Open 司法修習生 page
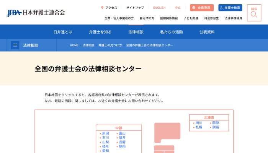The height and width of the screenshot is (153, 268). pos(211,18)
